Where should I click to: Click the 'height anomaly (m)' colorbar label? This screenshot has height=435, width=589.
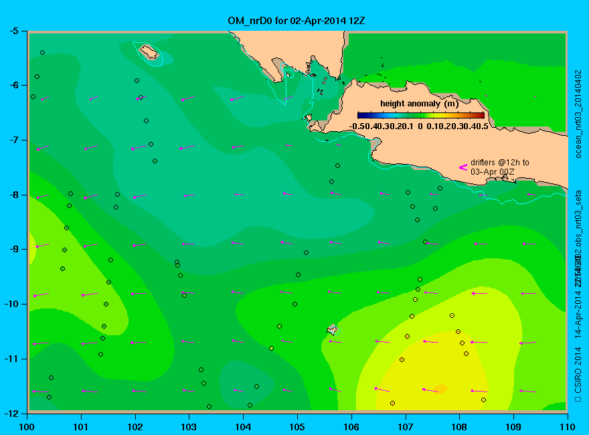(x=419, y=104)
